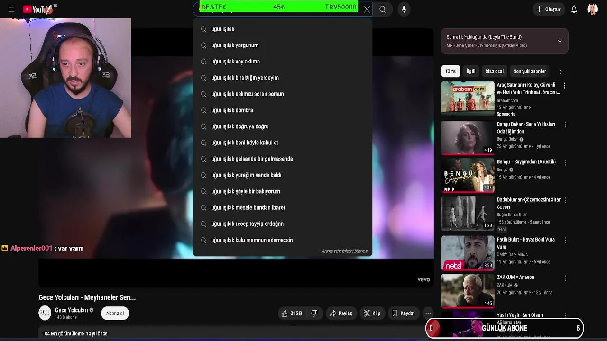Expand the Sonraki playlist panel chevron
Viewport: 607px width, 341px height.
point(560,41)
